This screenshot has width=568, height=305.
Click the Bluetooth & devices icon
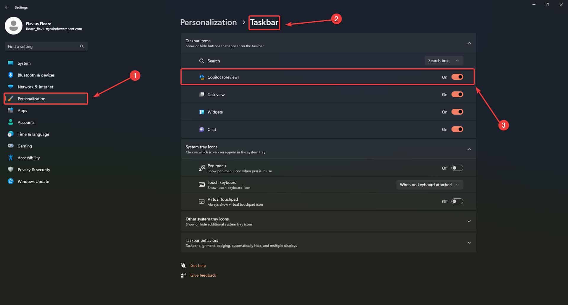click(x=11, y=75)
